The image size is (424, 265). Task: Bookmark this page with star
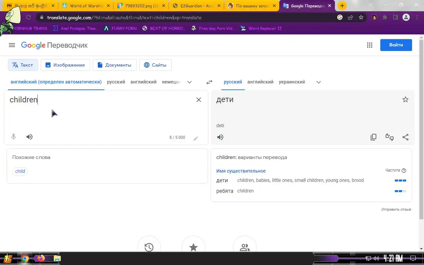click(361, 18)
